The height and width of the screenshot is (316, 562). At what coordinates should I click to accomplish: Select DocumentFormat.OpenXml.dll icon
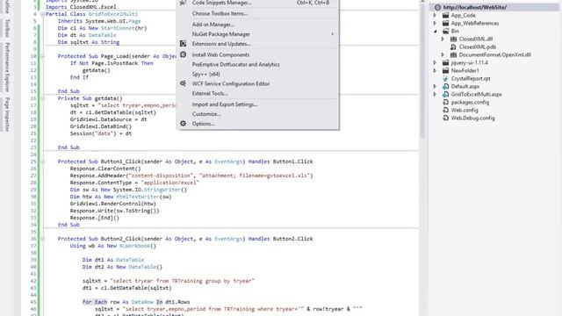click(453, 54)
